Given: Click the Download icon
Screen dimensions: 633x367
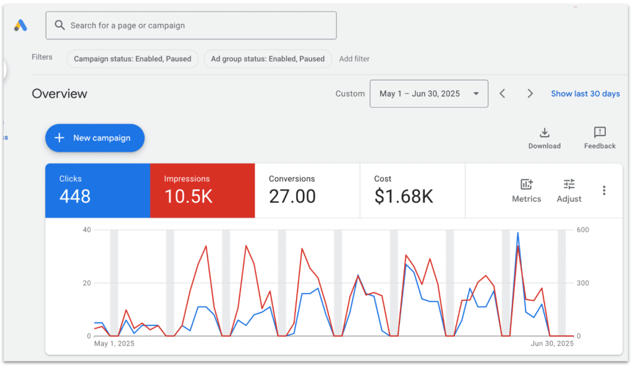Looking at the screenshot, I should tap(544, 132).
